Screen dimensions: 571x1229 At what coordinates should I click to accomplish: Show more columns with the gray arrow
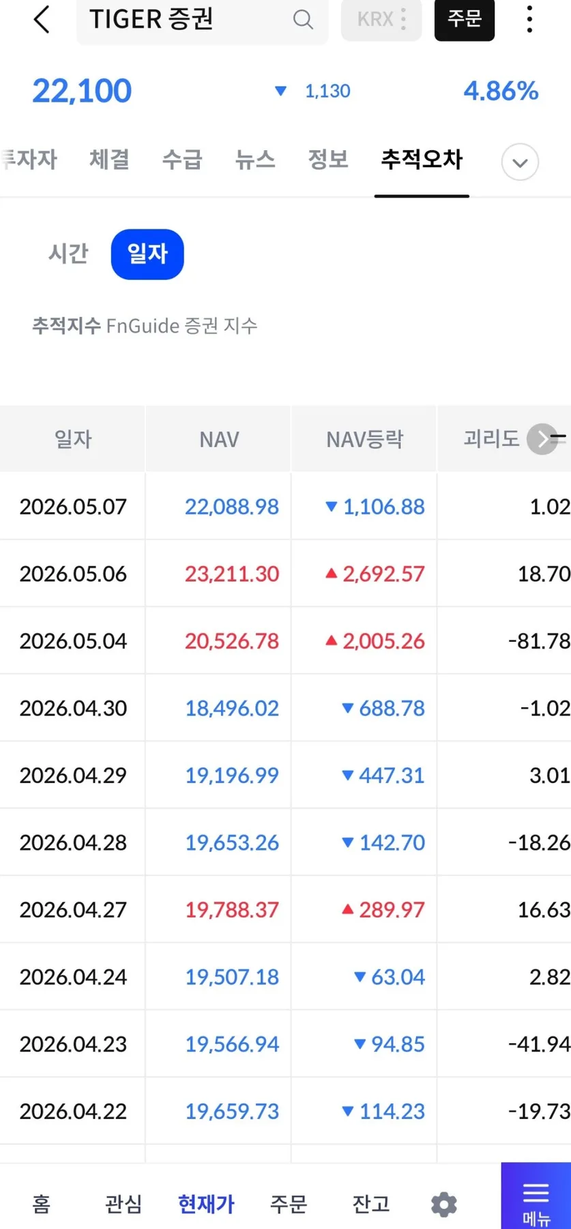point(542,439)
